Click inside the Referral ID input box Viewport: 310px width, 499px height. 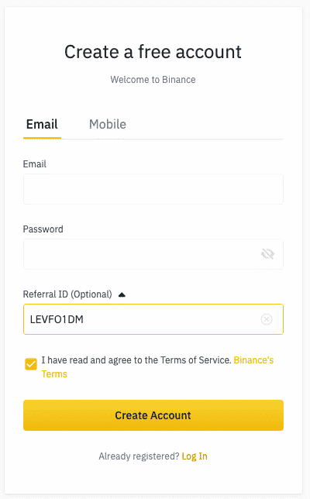click(x=153, y=319)
